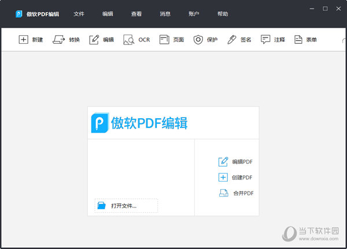
Task: Select the 转换 (Convert) toolbar icon
Action: pos(58,40)
